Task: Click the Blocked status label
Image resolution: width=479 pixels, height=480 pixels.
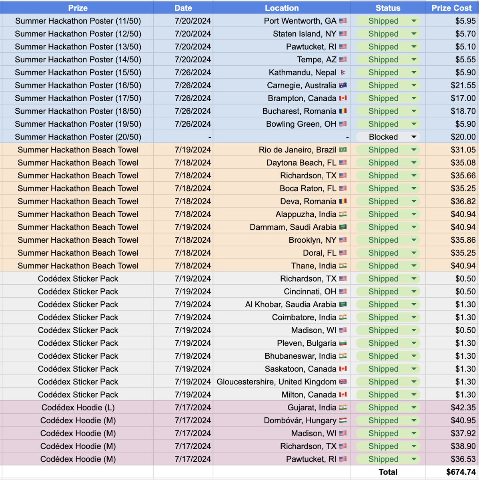Action: (383, 137)
